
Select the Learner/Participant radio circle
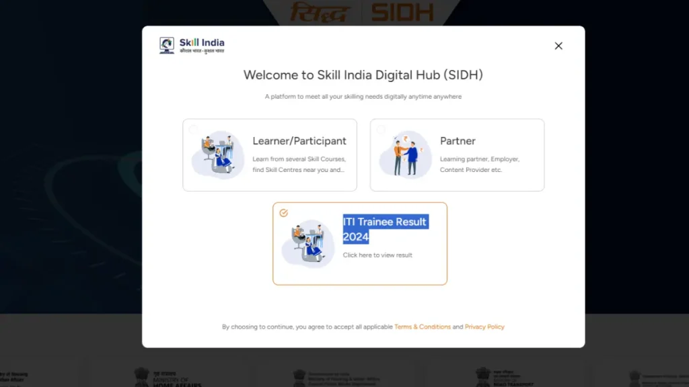pyautogui.click(x=193, y=130)
